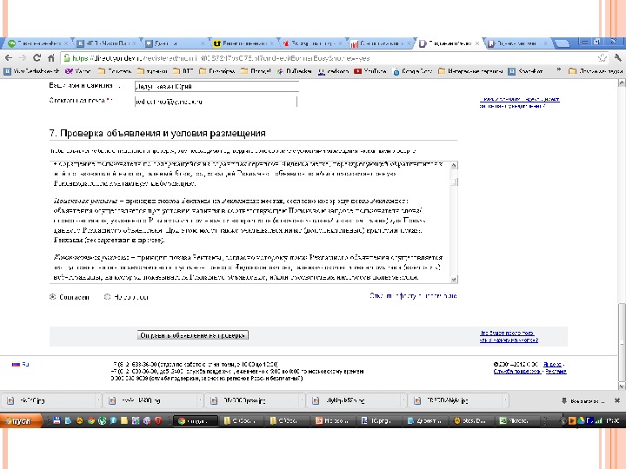This screenshot has width=626, height=469.
Task: Click the address bar URL field
Action: [333, 58]
